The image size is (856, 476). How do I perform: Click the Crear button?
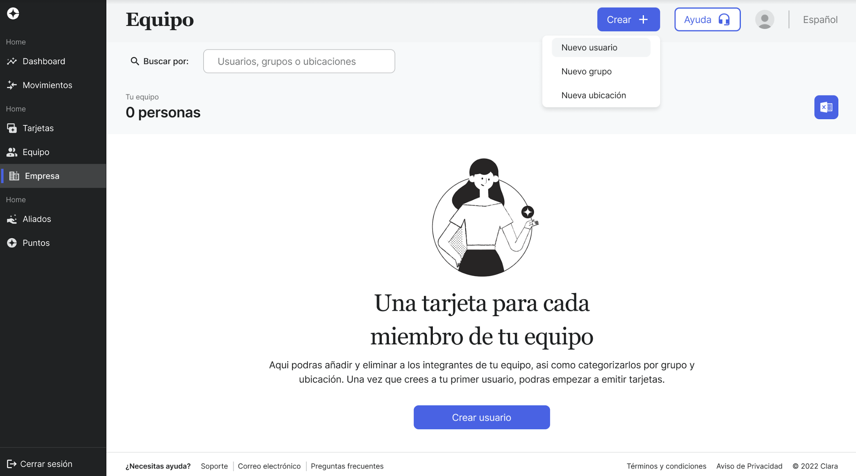[628, 19]
